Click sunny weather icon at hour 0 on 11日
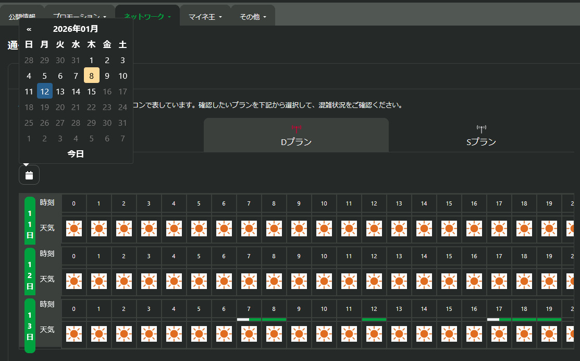580x361 pixels. point(74,228)
